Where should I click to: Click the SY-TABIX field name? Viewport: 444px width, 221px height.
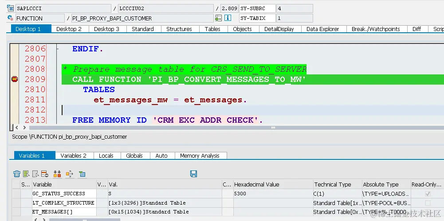click(x=257, y=18)
